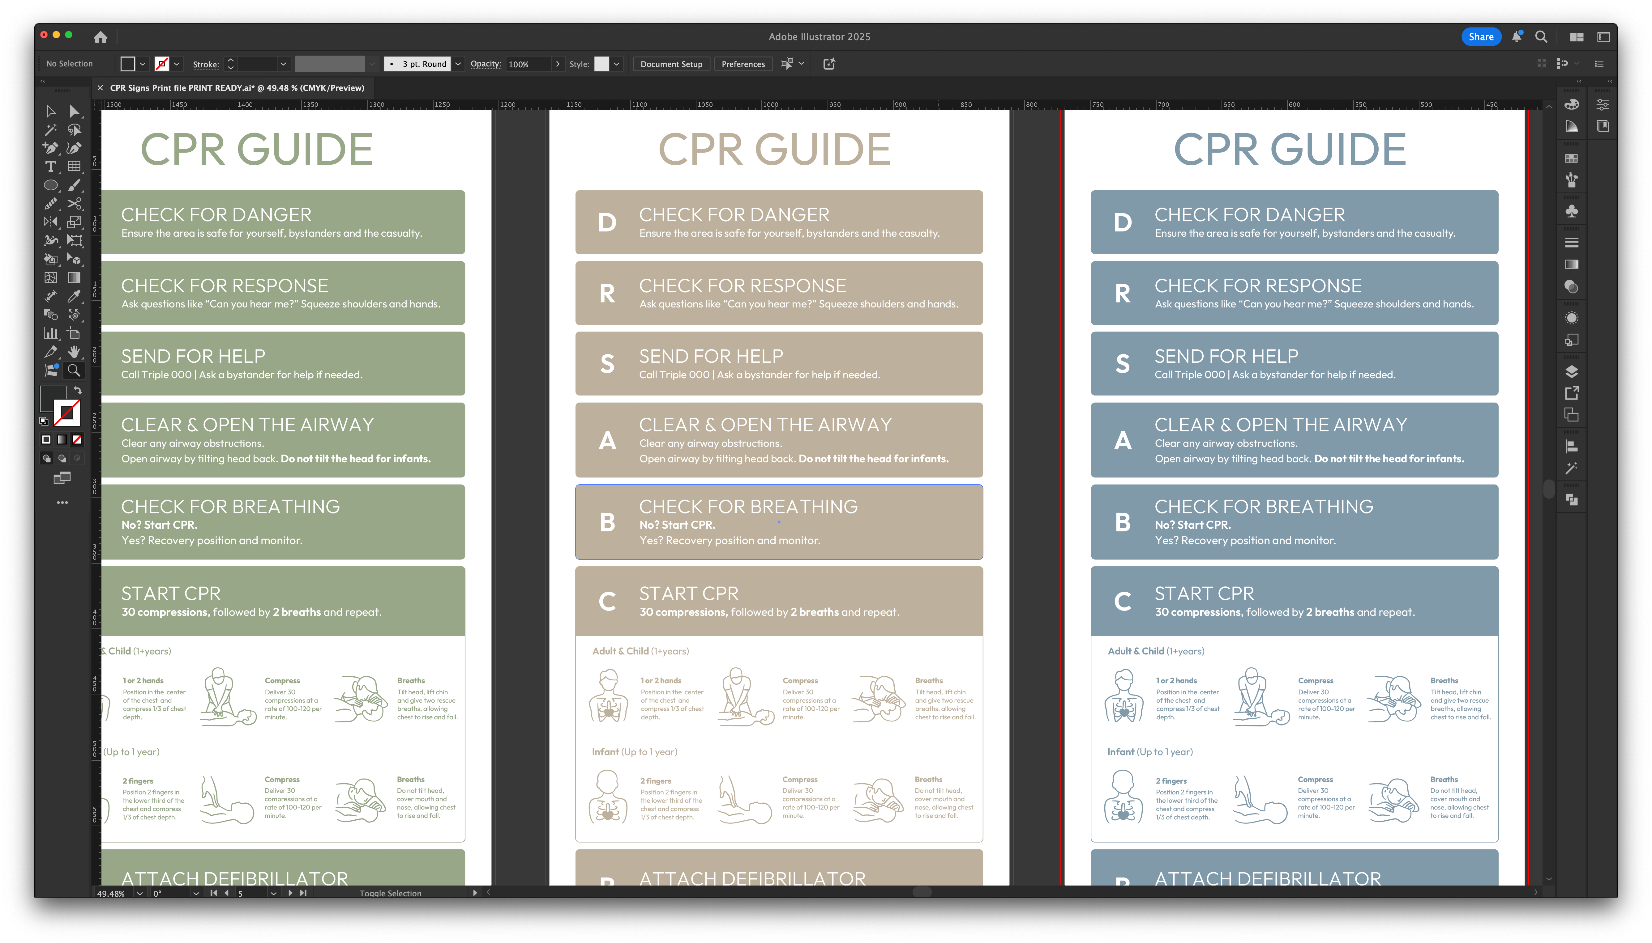Select the Eyedropper tool
Screen dimensions: 1652x943
[74, 296]
